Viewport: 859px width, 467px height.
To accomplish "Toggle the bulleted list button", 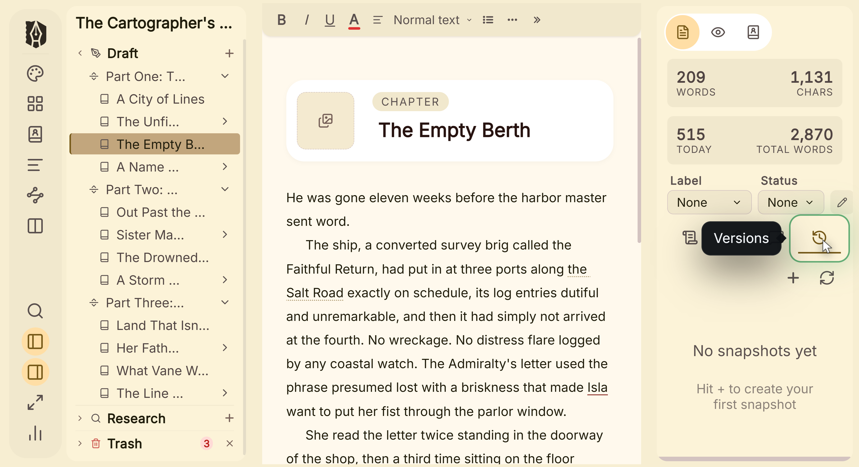I will pyautogui.click(x=488, y=20).
